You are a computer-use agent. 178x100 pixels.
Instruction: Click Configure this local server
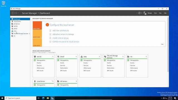point(62,25)
